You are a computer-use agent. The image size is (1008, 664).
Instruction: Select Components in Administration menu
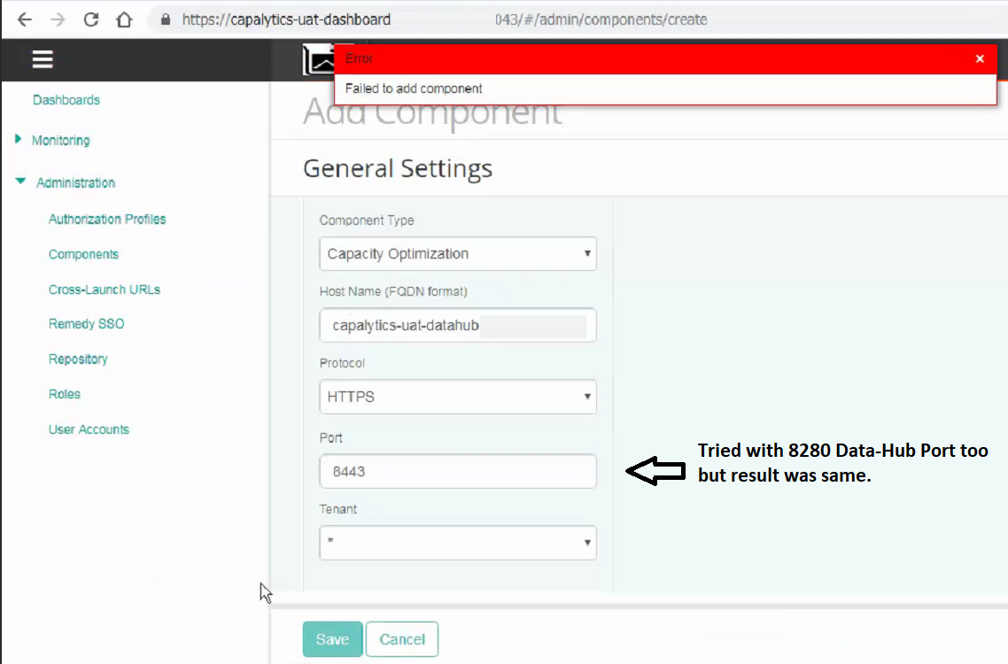[83, 254]
